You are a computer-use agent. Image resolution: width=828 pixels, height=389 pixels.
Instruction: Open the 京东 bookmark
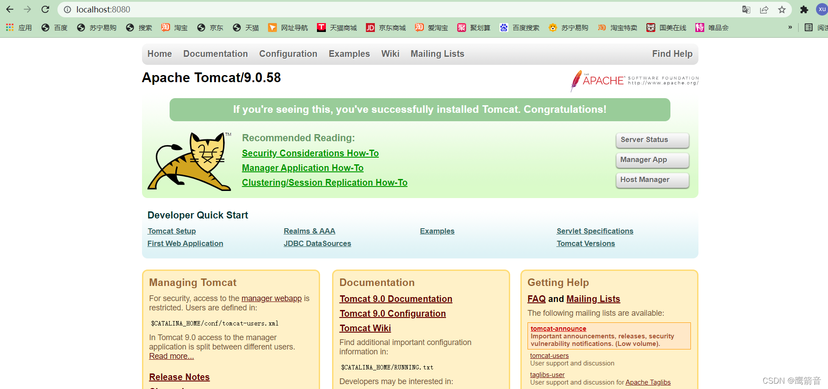(x=210, y=28)
